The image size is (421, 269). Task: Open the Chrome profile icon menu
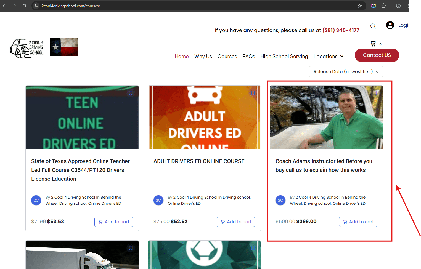pyautogui.click(x=398, y=6)
